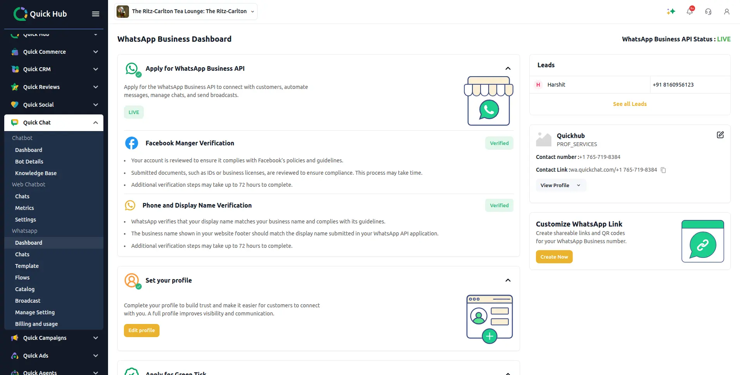This screenshot has height=375, width=740.
Task: Open Metrics under Web Chatbot
Action: tap(24, 208)
